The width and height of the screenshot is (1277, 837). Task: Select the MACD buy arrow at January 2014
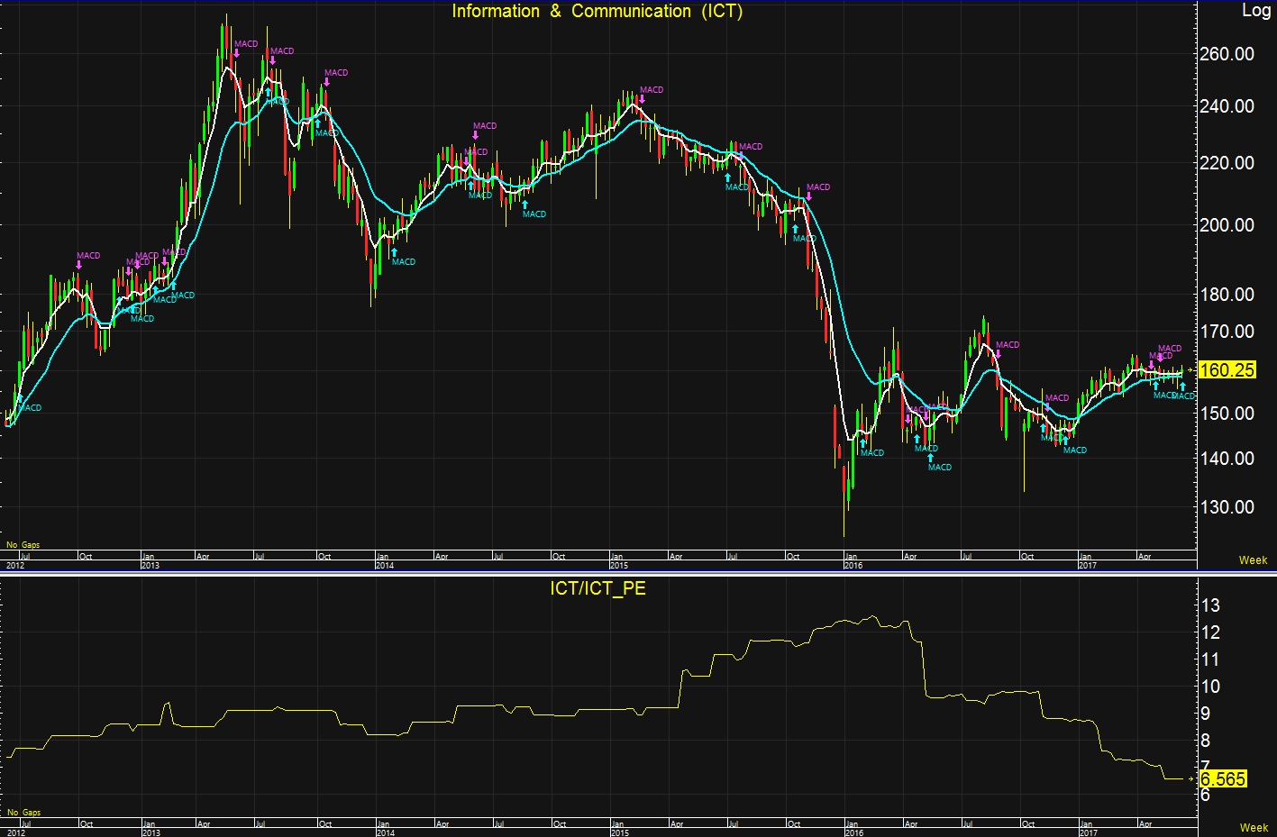[x=394, y=252]
